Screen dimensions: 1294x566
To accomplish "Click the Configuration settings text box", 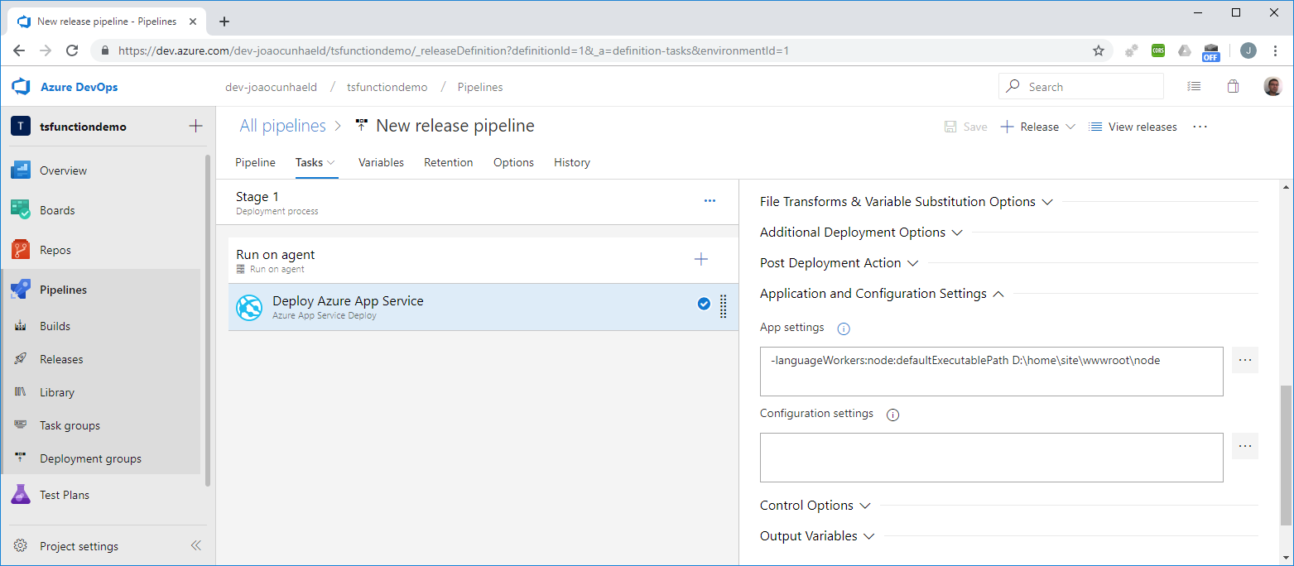I will click(991, 458).
